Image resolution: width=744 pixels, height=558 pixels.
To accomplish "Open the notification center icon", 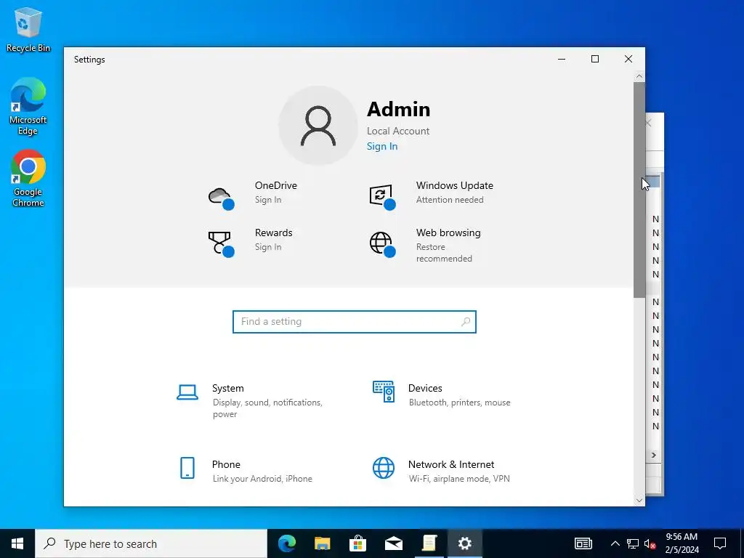I will coord(720,543).
